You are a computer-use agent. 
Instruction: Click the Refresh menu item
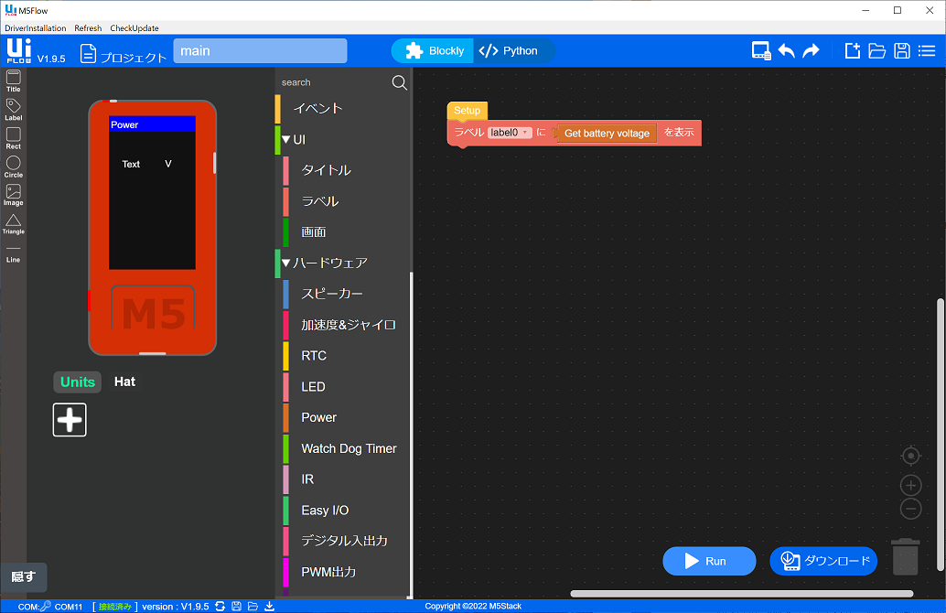click(x=88, y=28)
